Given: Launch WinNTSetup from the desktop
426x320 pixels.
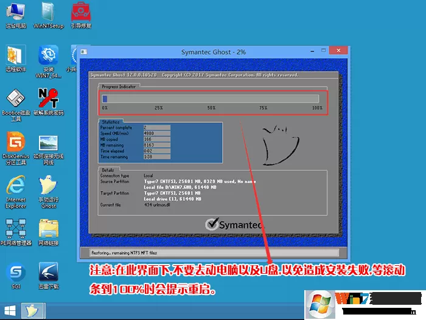Looking at the screenshot, I should click(48, 16).
